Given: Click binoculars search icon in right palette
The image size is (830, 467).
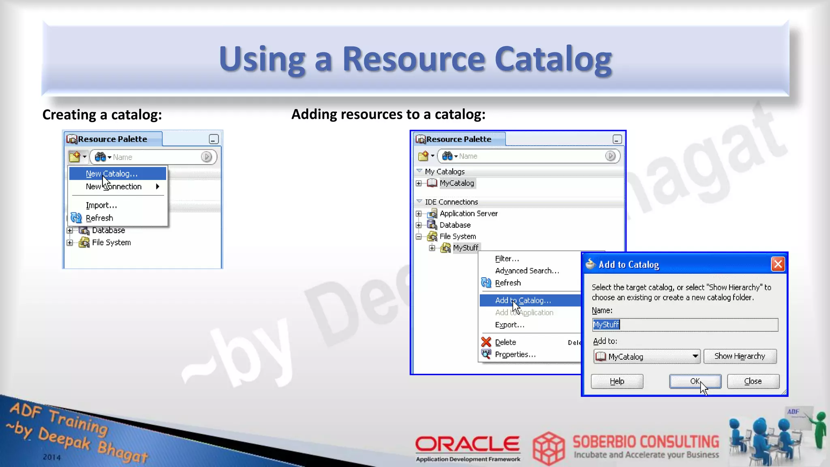Looking at the screenshot, I should coord(447,156).
